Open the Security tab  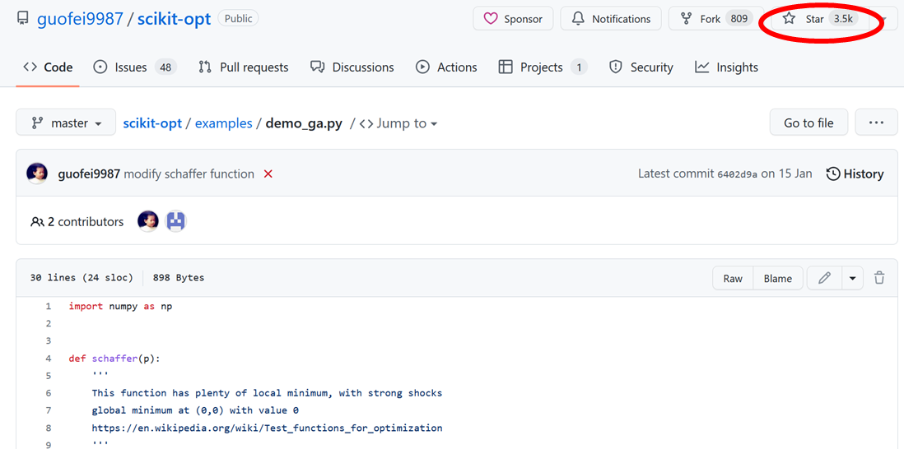click(641, 67)
